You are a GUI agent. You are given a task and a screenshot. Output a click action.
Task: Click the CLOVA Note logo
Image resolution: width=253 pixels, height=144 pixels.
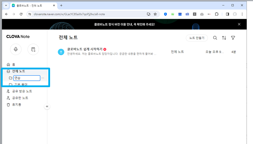pyautogui.click(x=18, y=37)
